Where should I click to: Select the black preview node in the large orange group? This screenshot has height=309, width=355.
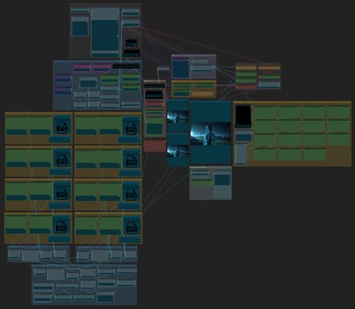pos(243,117)
